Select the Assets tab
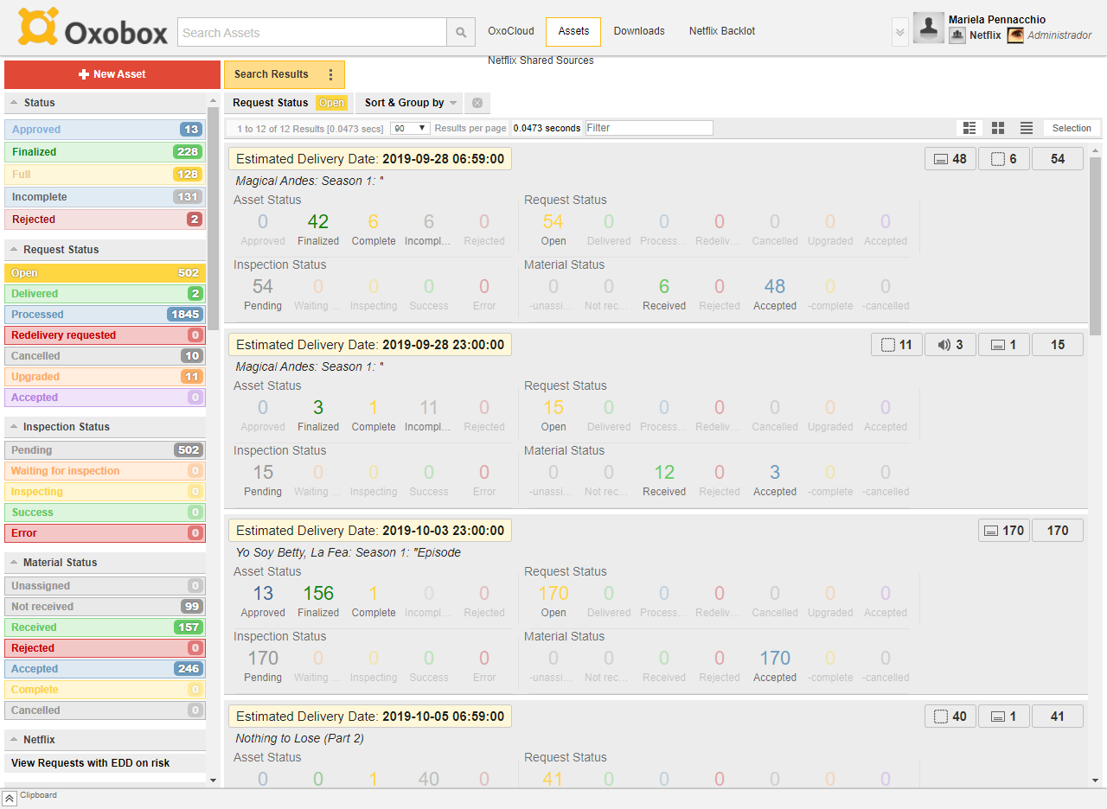The image size is (1107, 809). [573, 31]
